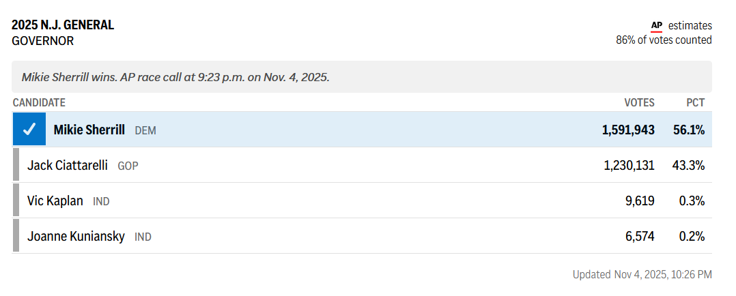Click the Votes column header
Image resolution: width=736 pixels, height=296 pixels.
pyautogui.click(x=639, y=103)
